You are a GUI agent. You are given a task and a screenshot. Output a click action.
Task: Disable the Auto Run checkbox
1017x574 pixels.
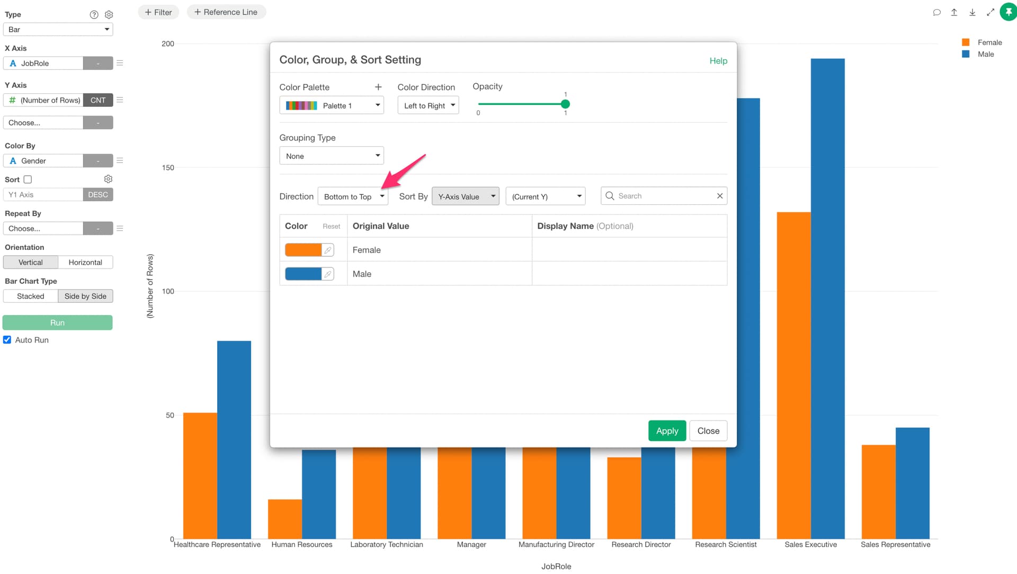tap(7, 340)
